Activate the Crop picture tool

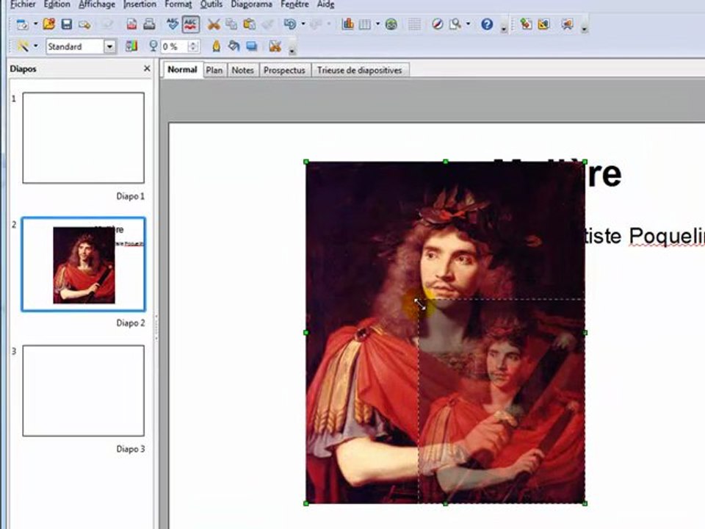click(x=275, y=46)
